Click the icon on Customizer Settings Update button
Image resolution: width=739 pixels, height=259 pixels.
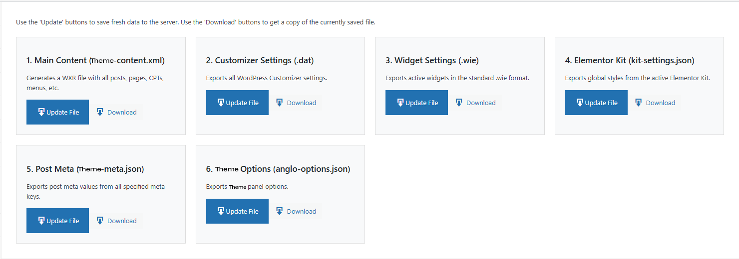[221, 103]
